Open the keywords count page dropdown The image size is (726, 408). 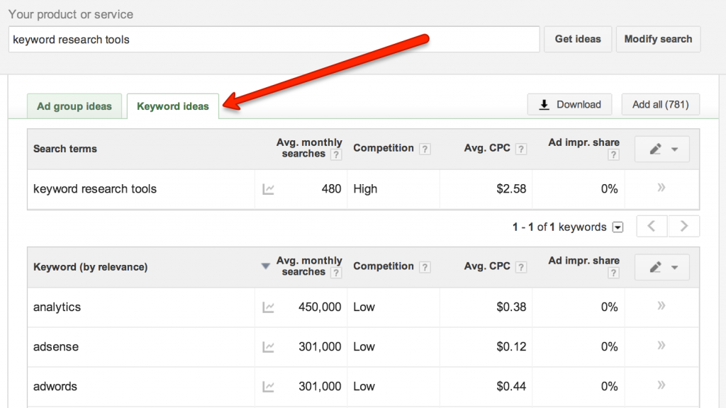(x=617, y=227)
